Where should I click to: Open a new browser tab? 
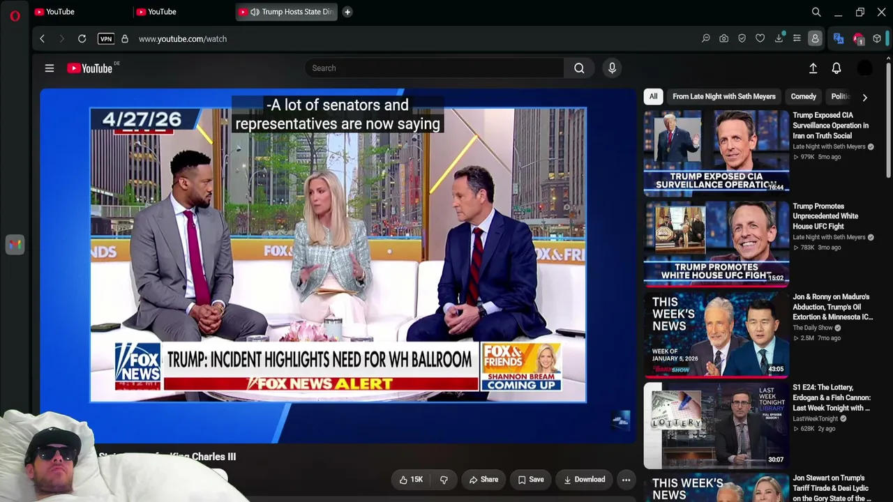point(347,12)
